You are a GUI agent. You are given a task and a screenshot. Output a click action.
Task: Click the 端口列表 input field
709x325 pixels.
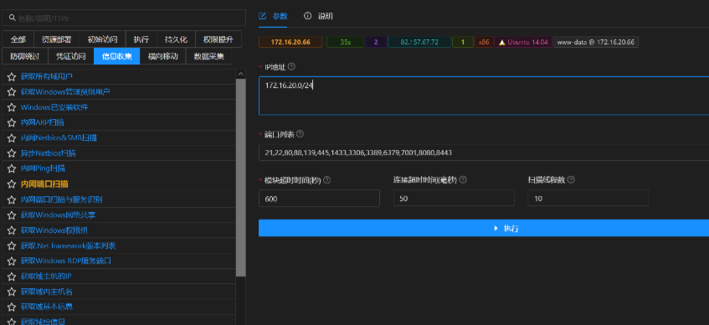484,152
